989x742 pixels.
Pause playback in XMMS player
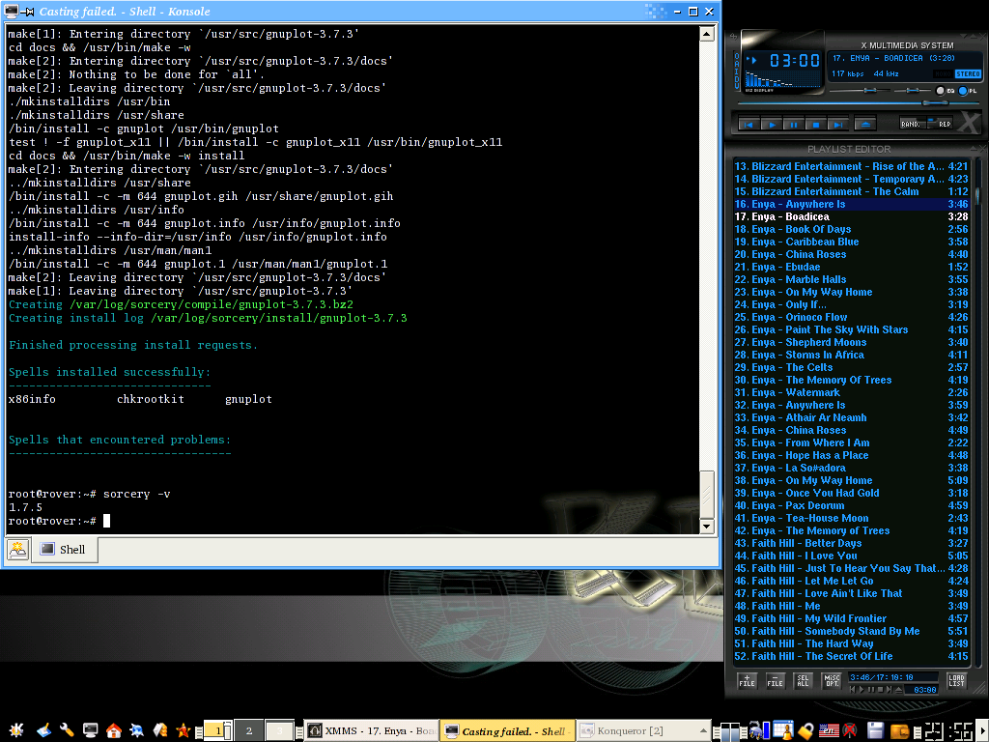click(x=793, y=124)
